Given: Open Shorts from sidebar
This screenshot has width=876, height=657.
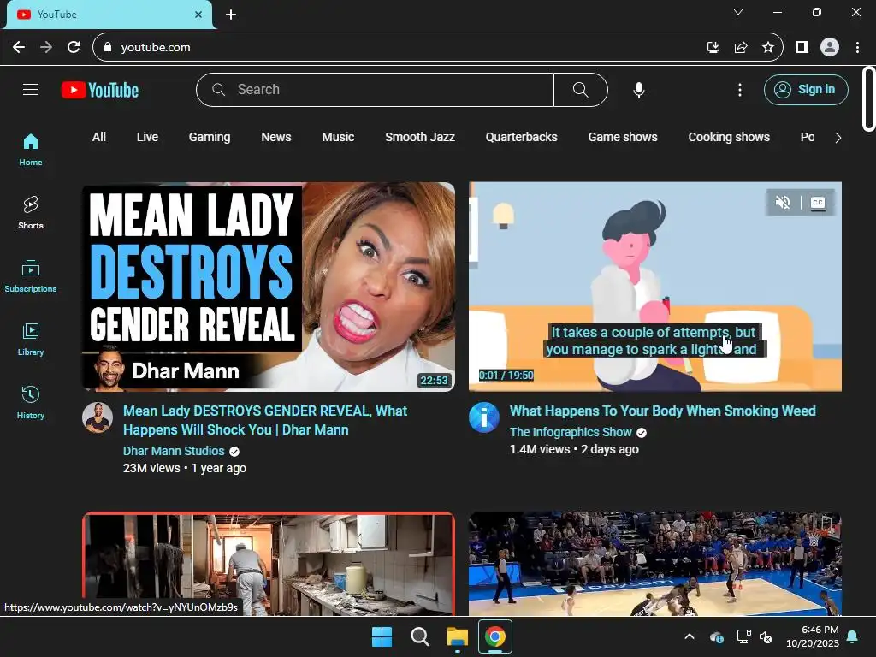Looking at the screenshot, I should pos(31,213).
